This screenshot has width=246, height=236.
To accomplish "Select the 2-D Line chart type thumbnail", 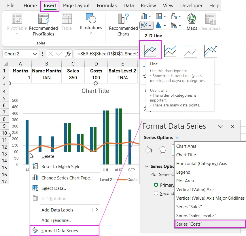I will [150, 50].
